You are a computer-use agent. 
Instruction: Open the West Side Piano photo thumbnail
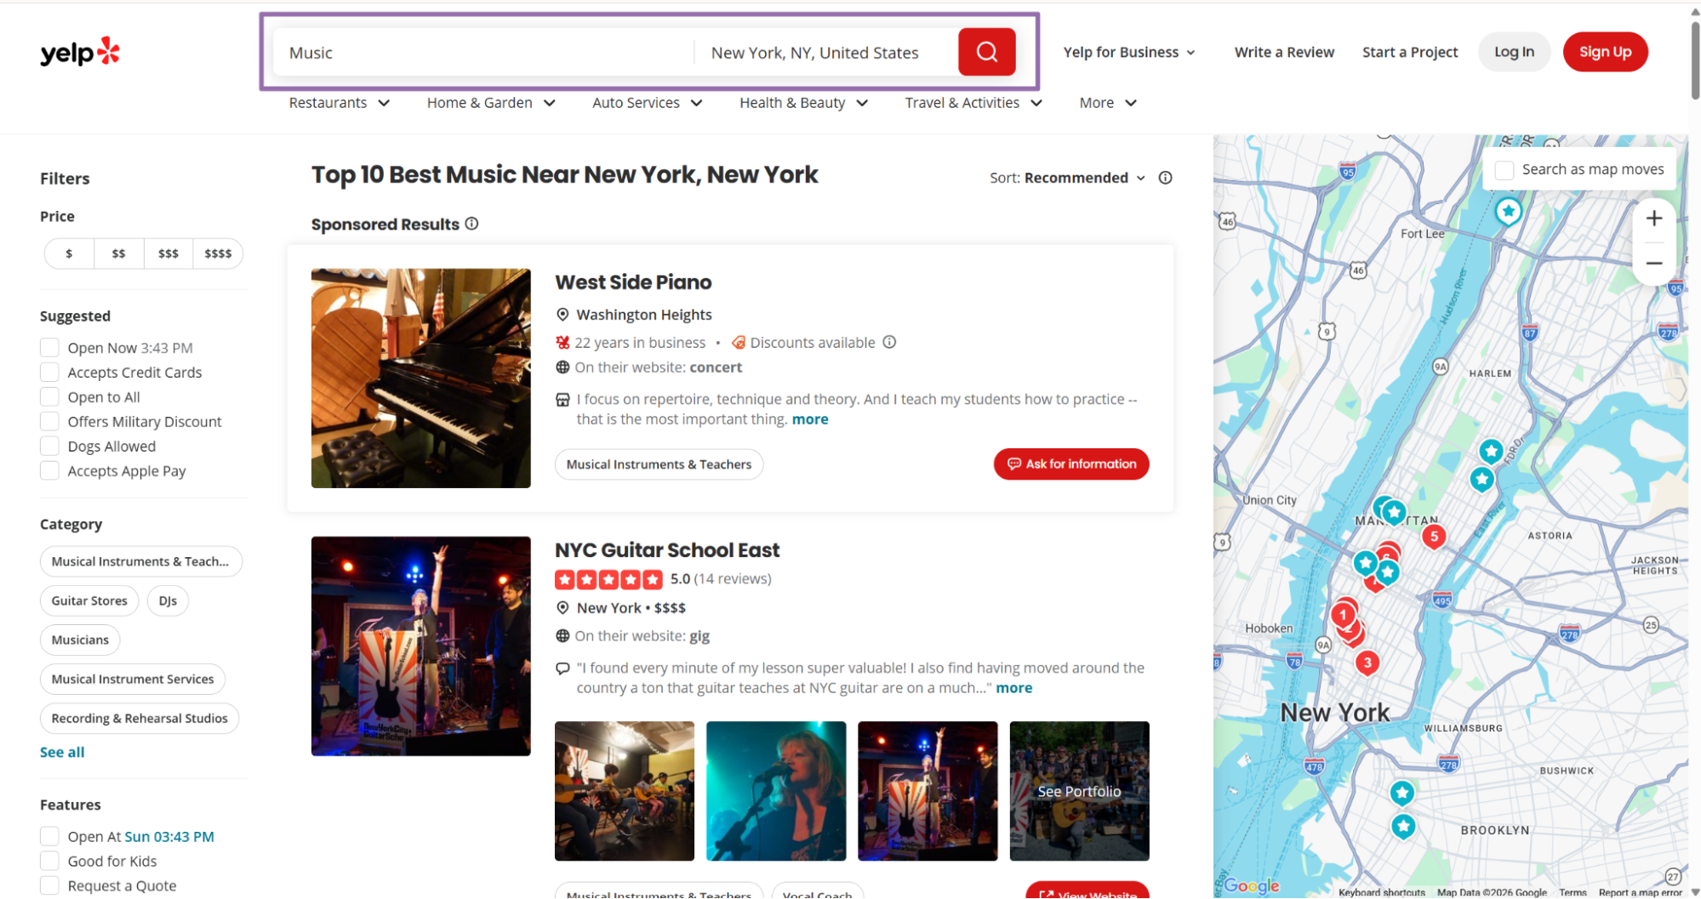tap(421, 378)
